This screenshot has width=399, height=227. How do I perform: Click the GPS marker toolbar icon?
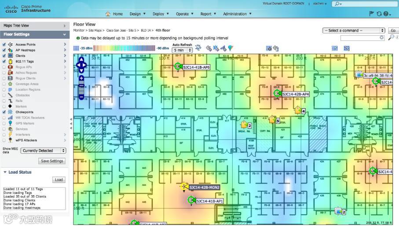230,48
